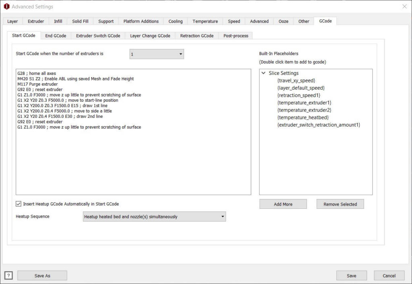This screenshot has width=412, height=284.
Task: Open the help question mark icon
Action: tap(8, 275)
